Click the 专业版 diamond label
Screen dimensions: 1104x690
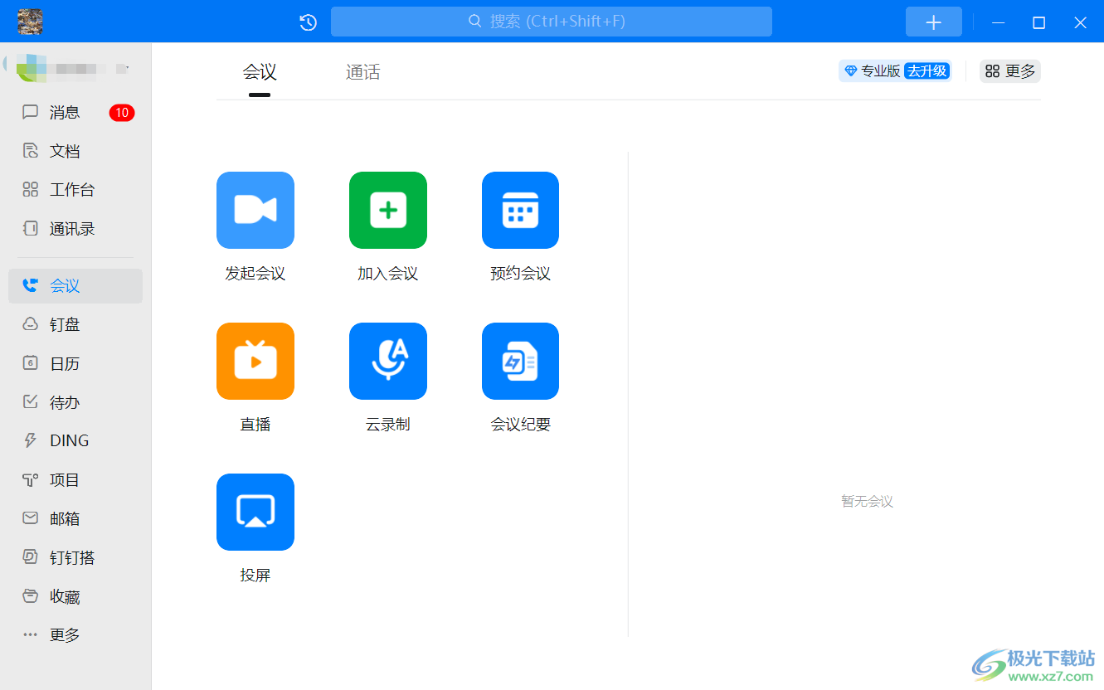pos(872,71)
